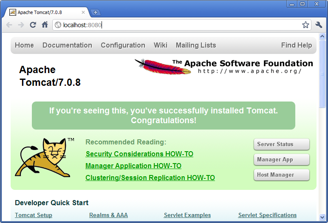
Task: Click the scrollbar down arrow
Action: (322, 217)
